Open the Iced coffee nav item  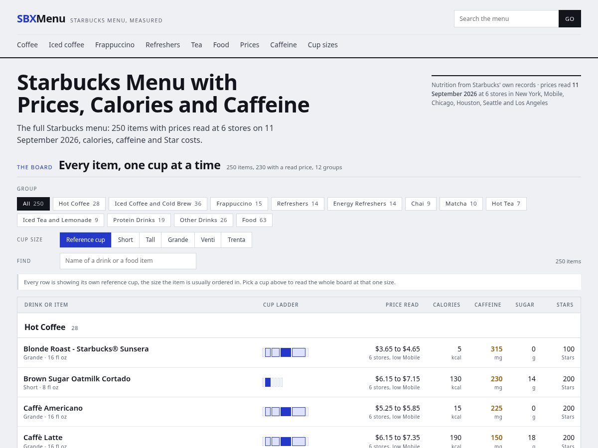(66, 45)
